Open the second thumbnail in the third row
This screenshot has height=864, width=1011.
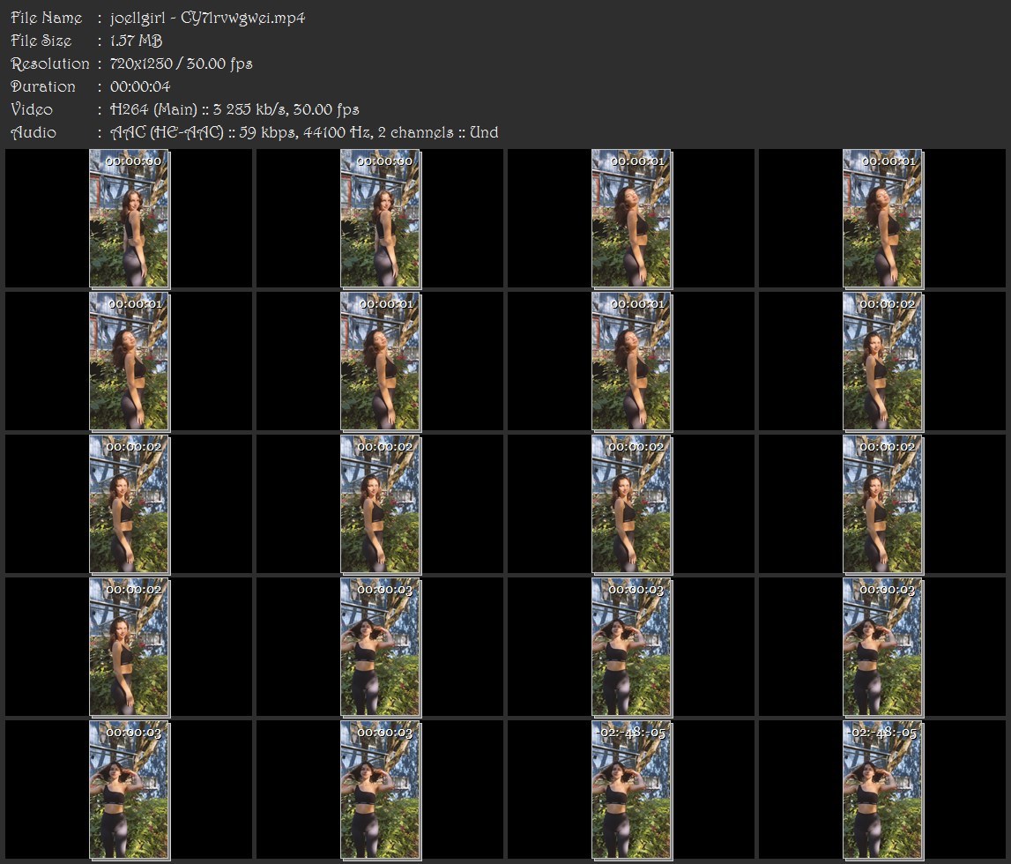pyautogui.click(x=381, y=504)
